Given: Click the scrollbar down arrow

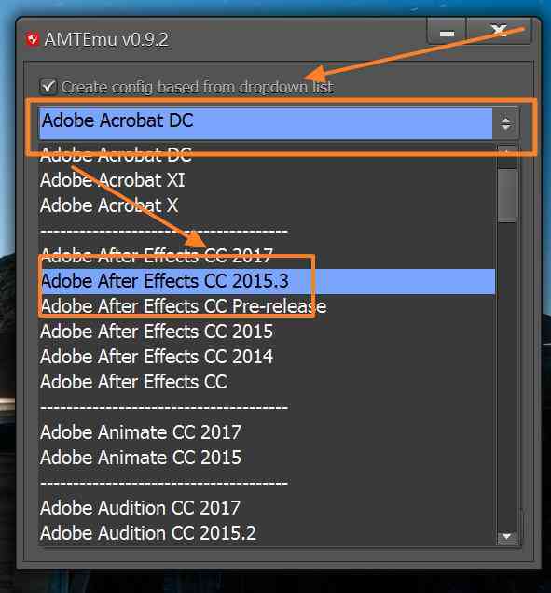Looking at the screenshot, I should click(x=507, y=536).
